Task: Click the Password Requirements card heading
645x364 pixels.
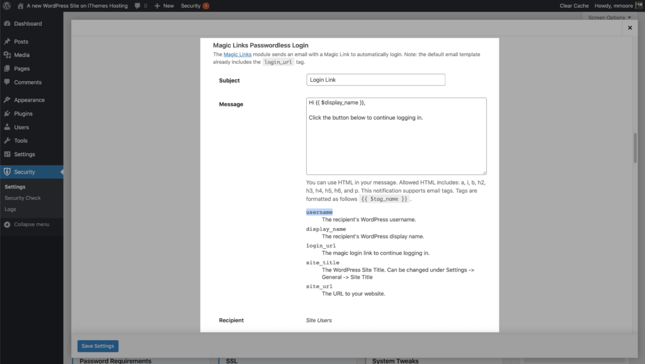Action: tap(116, 361)
